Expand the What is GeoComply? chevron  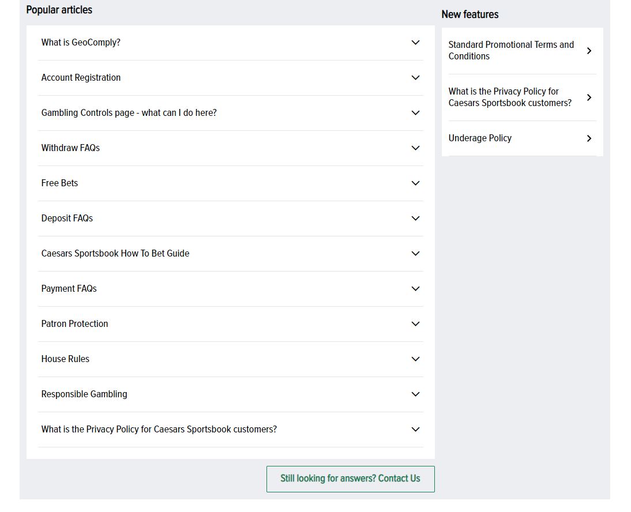[x=415, y=43]
